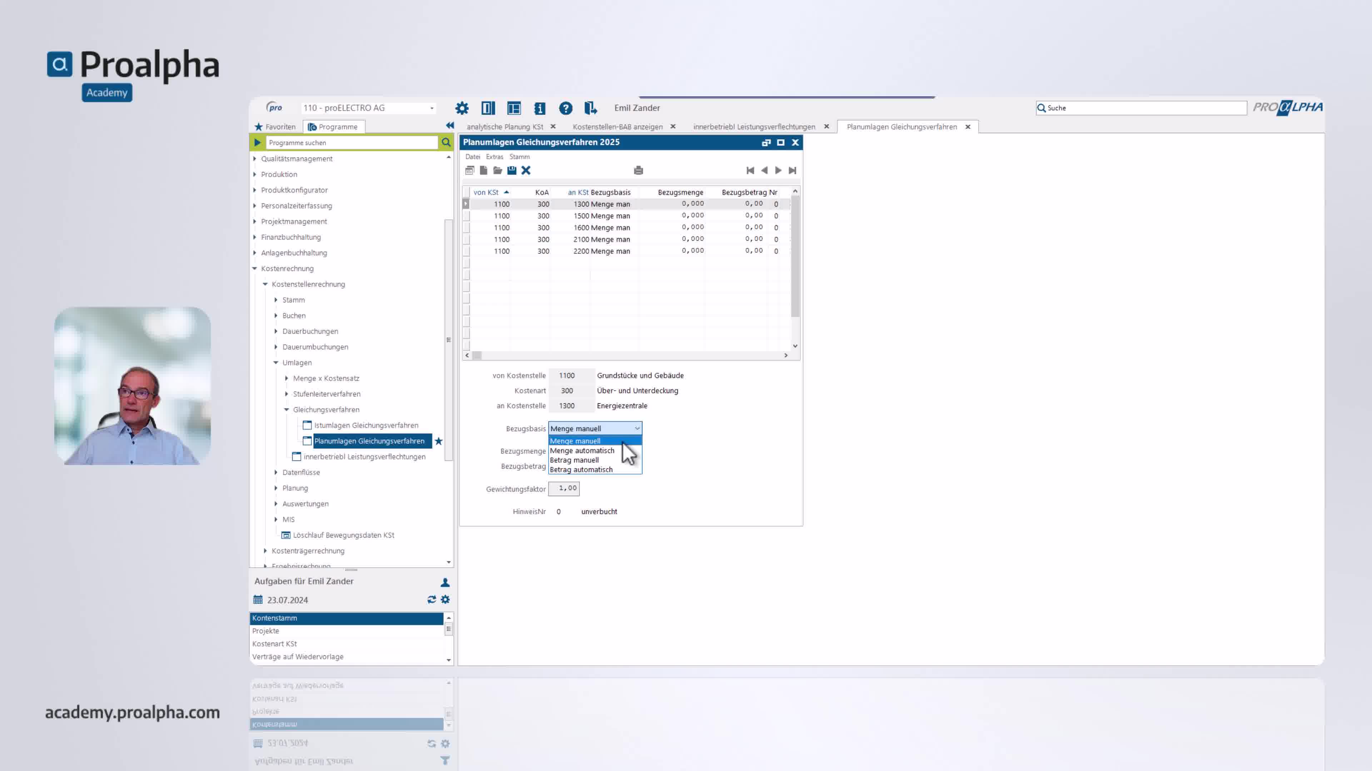
Task: Toggle favorite star next to Planumlagen Gleichungsverfahren
Action: coord(438,441)
